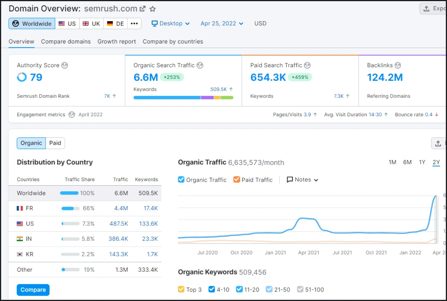Open the Apr 25, 2022 date picker
The width and height of the screenshot is (447, 301).
point(222,24)
